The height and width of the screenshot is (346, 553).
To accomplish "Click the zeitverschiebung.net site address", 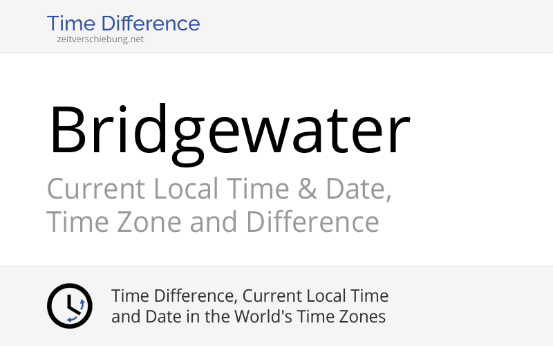I will pos(101,39).
